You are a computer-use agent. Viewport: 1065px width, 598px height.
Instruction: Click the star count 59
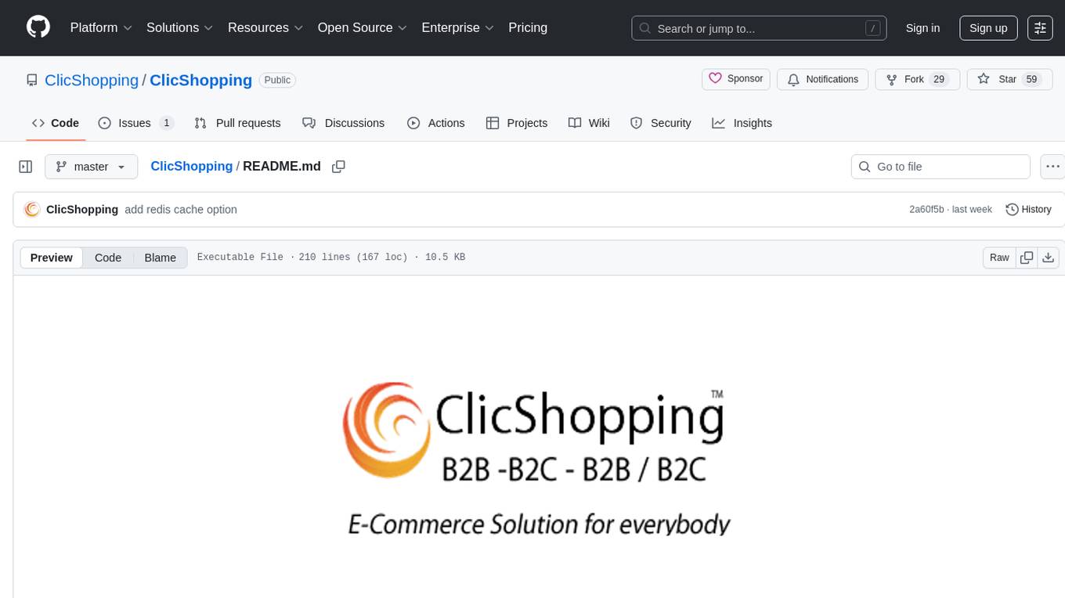[x=1031, y=79]
